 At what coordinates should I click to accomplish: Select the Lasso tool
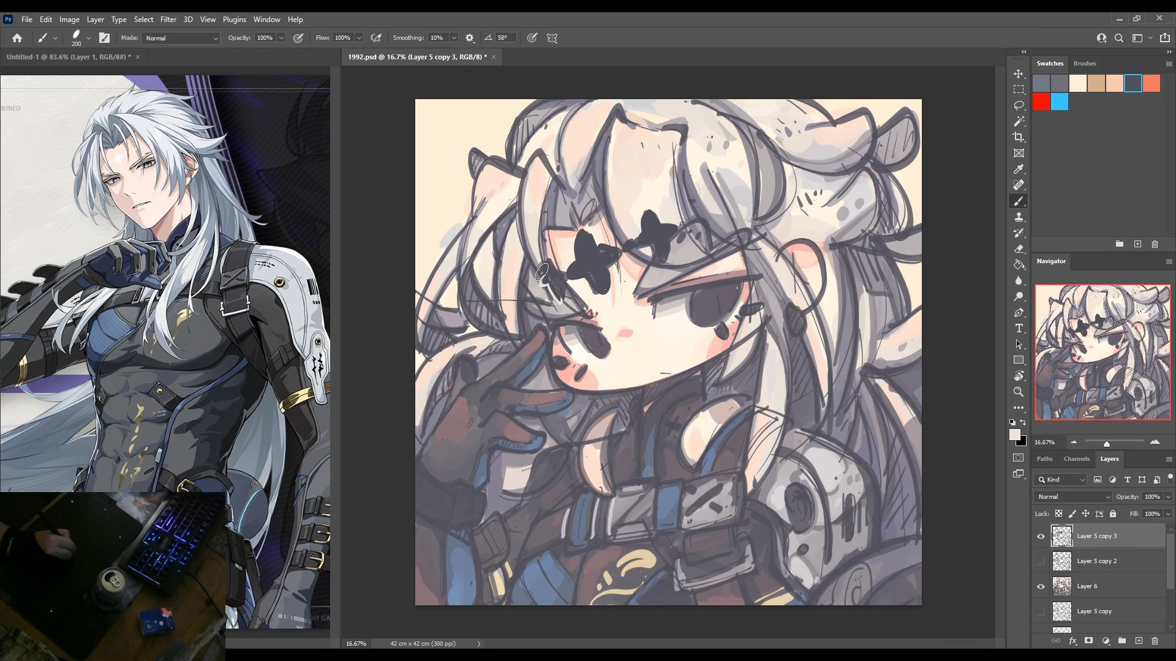(1019, 105)
